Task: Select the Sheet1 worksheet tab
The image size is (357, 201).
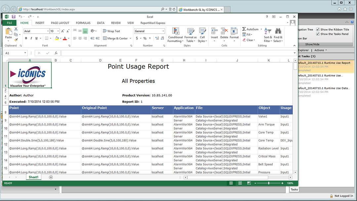Action: click(33, 177)
